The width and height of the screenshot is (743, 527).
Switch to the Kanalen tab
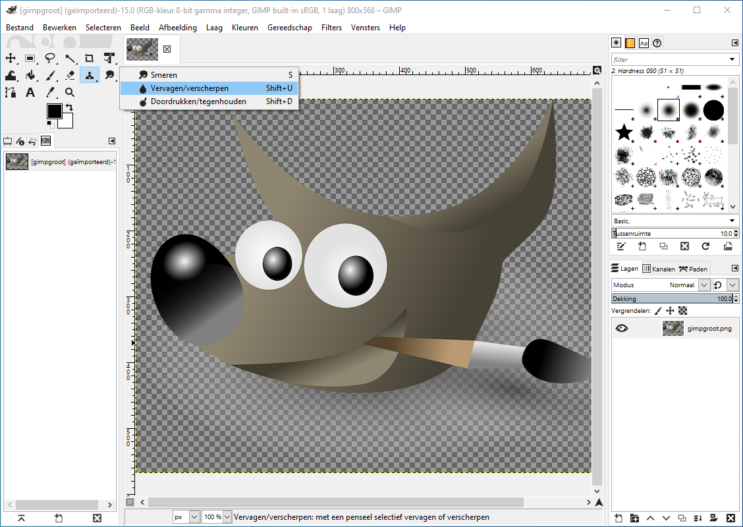[659, 269]
